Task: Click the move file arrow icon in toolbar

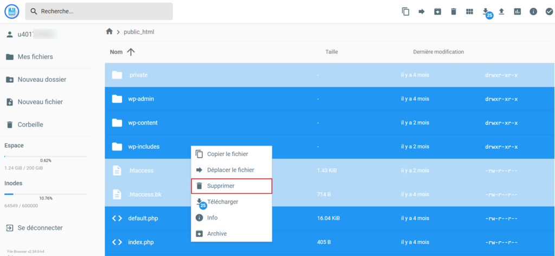Action: coord(422,11)
